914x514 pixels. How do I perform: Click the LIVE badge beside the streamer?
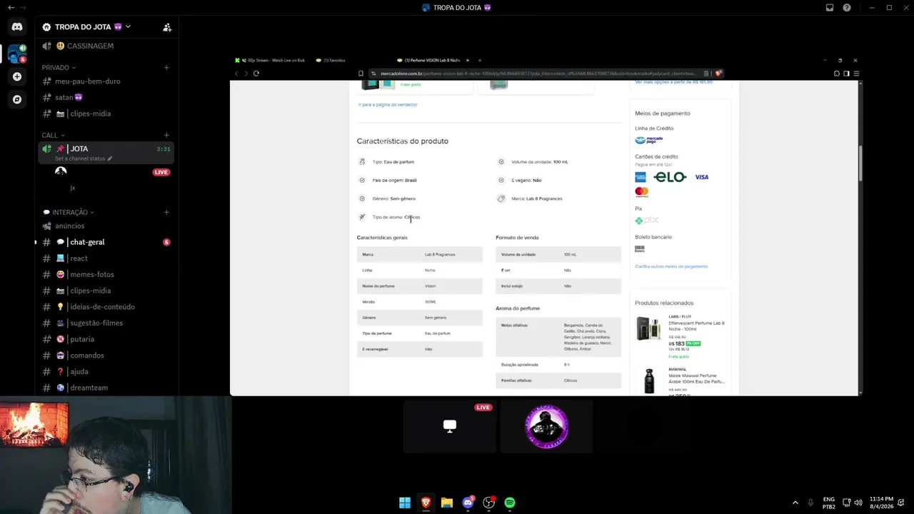(x=161, y=172)
